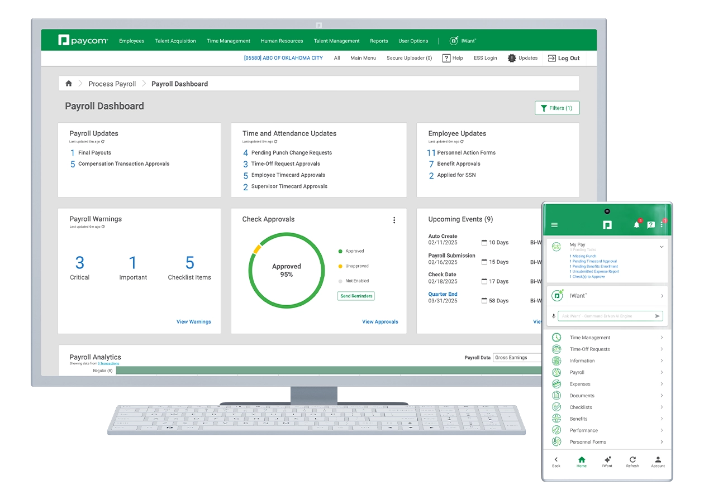The height and width of the screenshot is (500, 704).
Task: Tap the help question icon on the phone
Action: (x=650, y=225)
